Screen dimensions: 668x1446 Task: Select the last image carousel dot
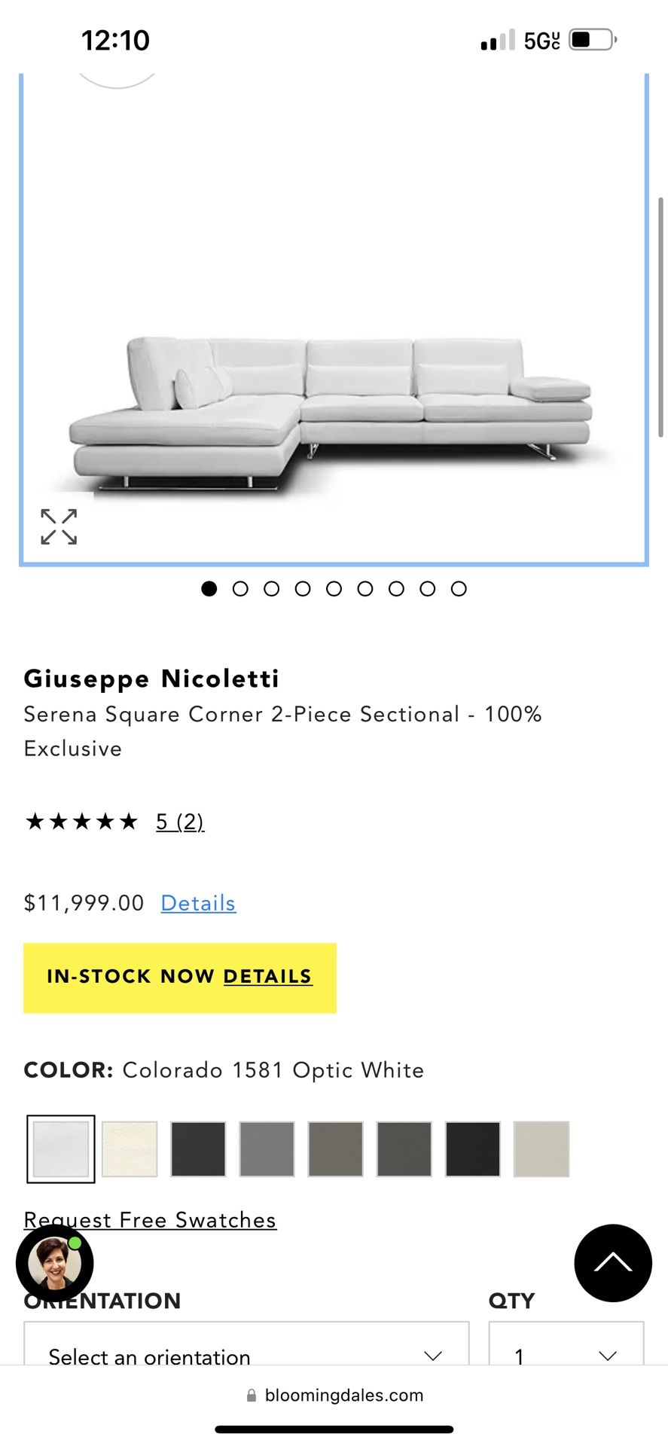459,589
